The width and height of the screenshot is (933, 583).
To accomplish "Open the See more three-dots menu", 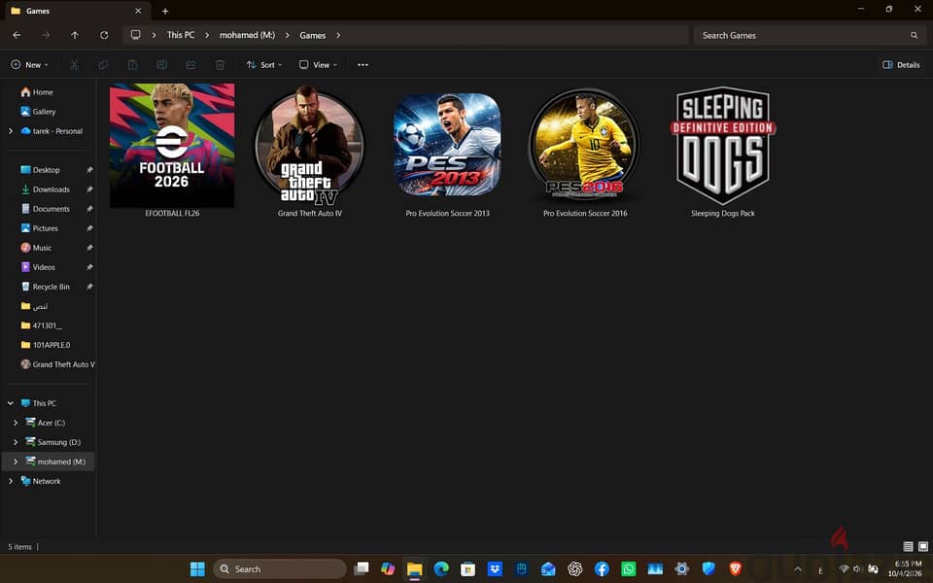I will pos(363,65).
